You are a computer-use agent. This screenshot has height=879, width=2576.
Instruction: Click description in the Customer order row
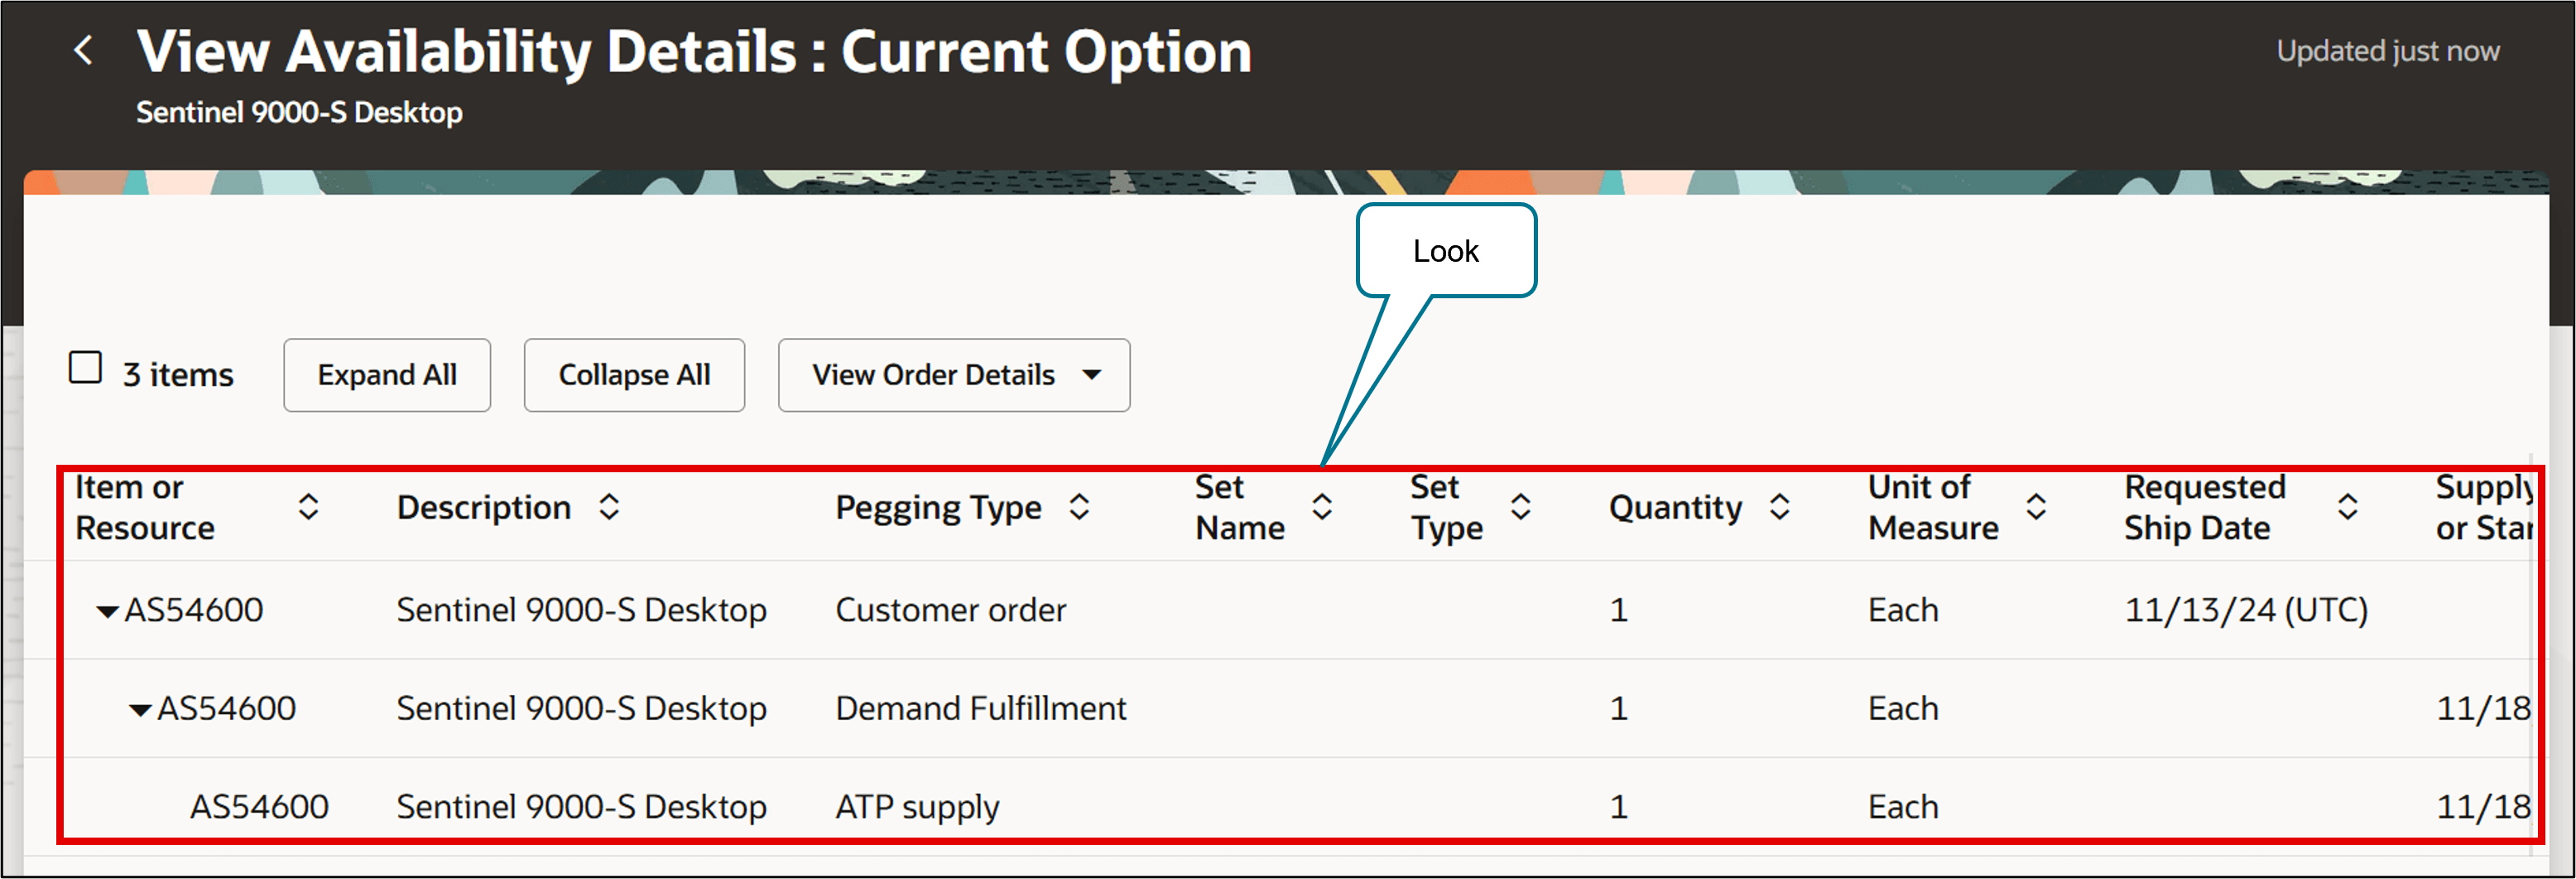[581, 610]
